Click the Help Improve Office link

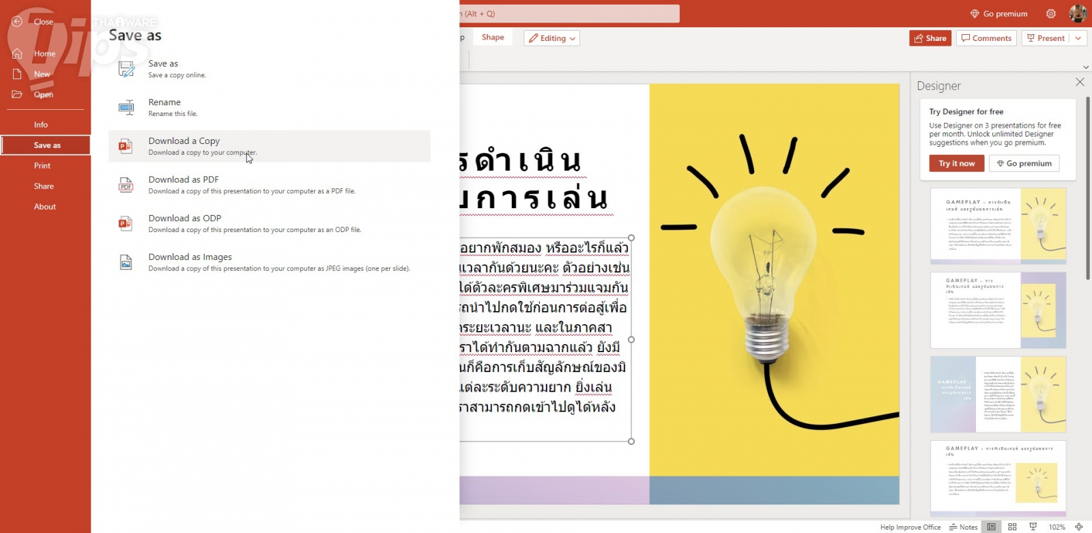[910, 527]
